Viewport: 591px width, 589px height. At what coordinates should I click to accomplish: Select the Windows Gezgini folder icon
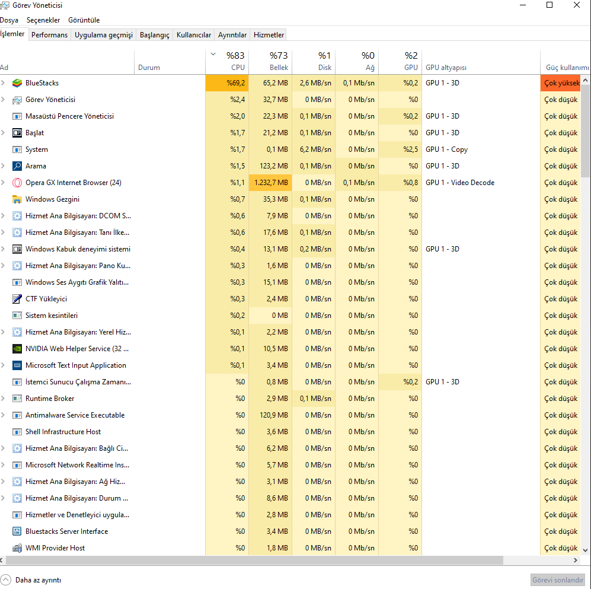pos(17,199)
